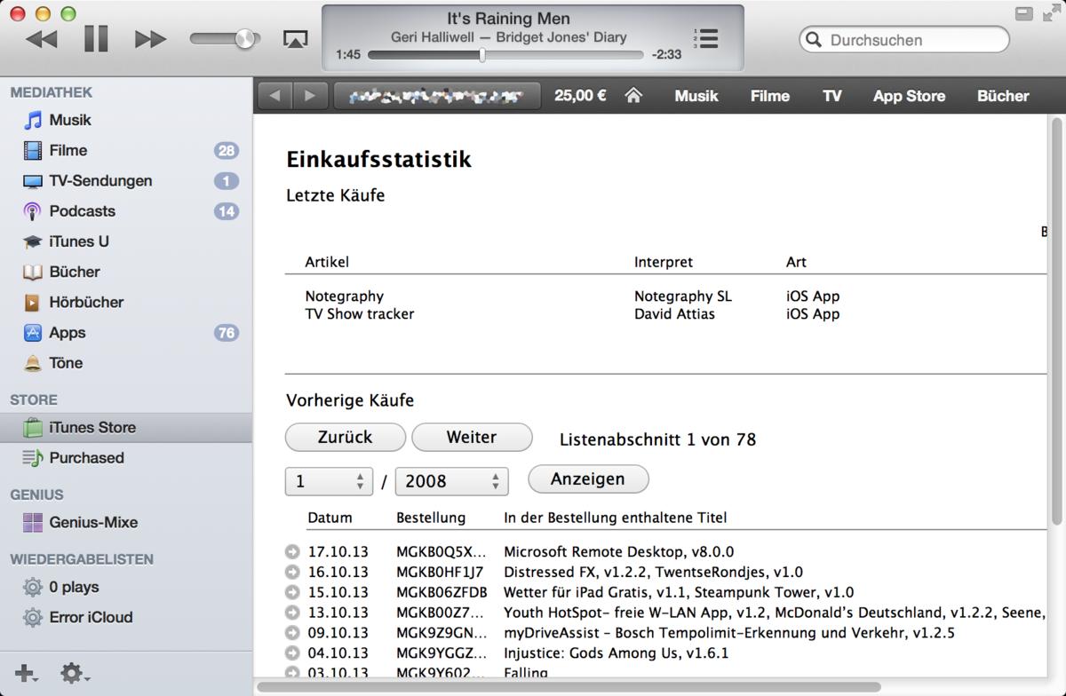1066x696 pixels.
Task: Pause the playing song
Action: click(x=96, y=39)
